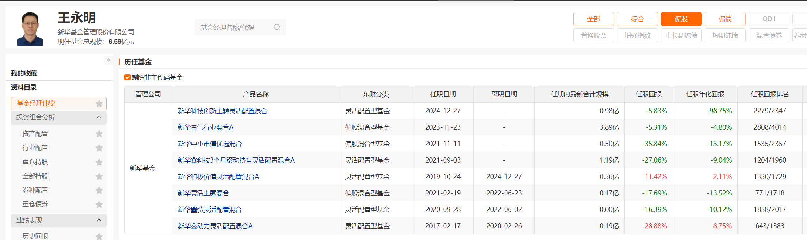Click the -98.75% annualized return value
Viewport: 807px width, 240px height.
tap(719, 111)
